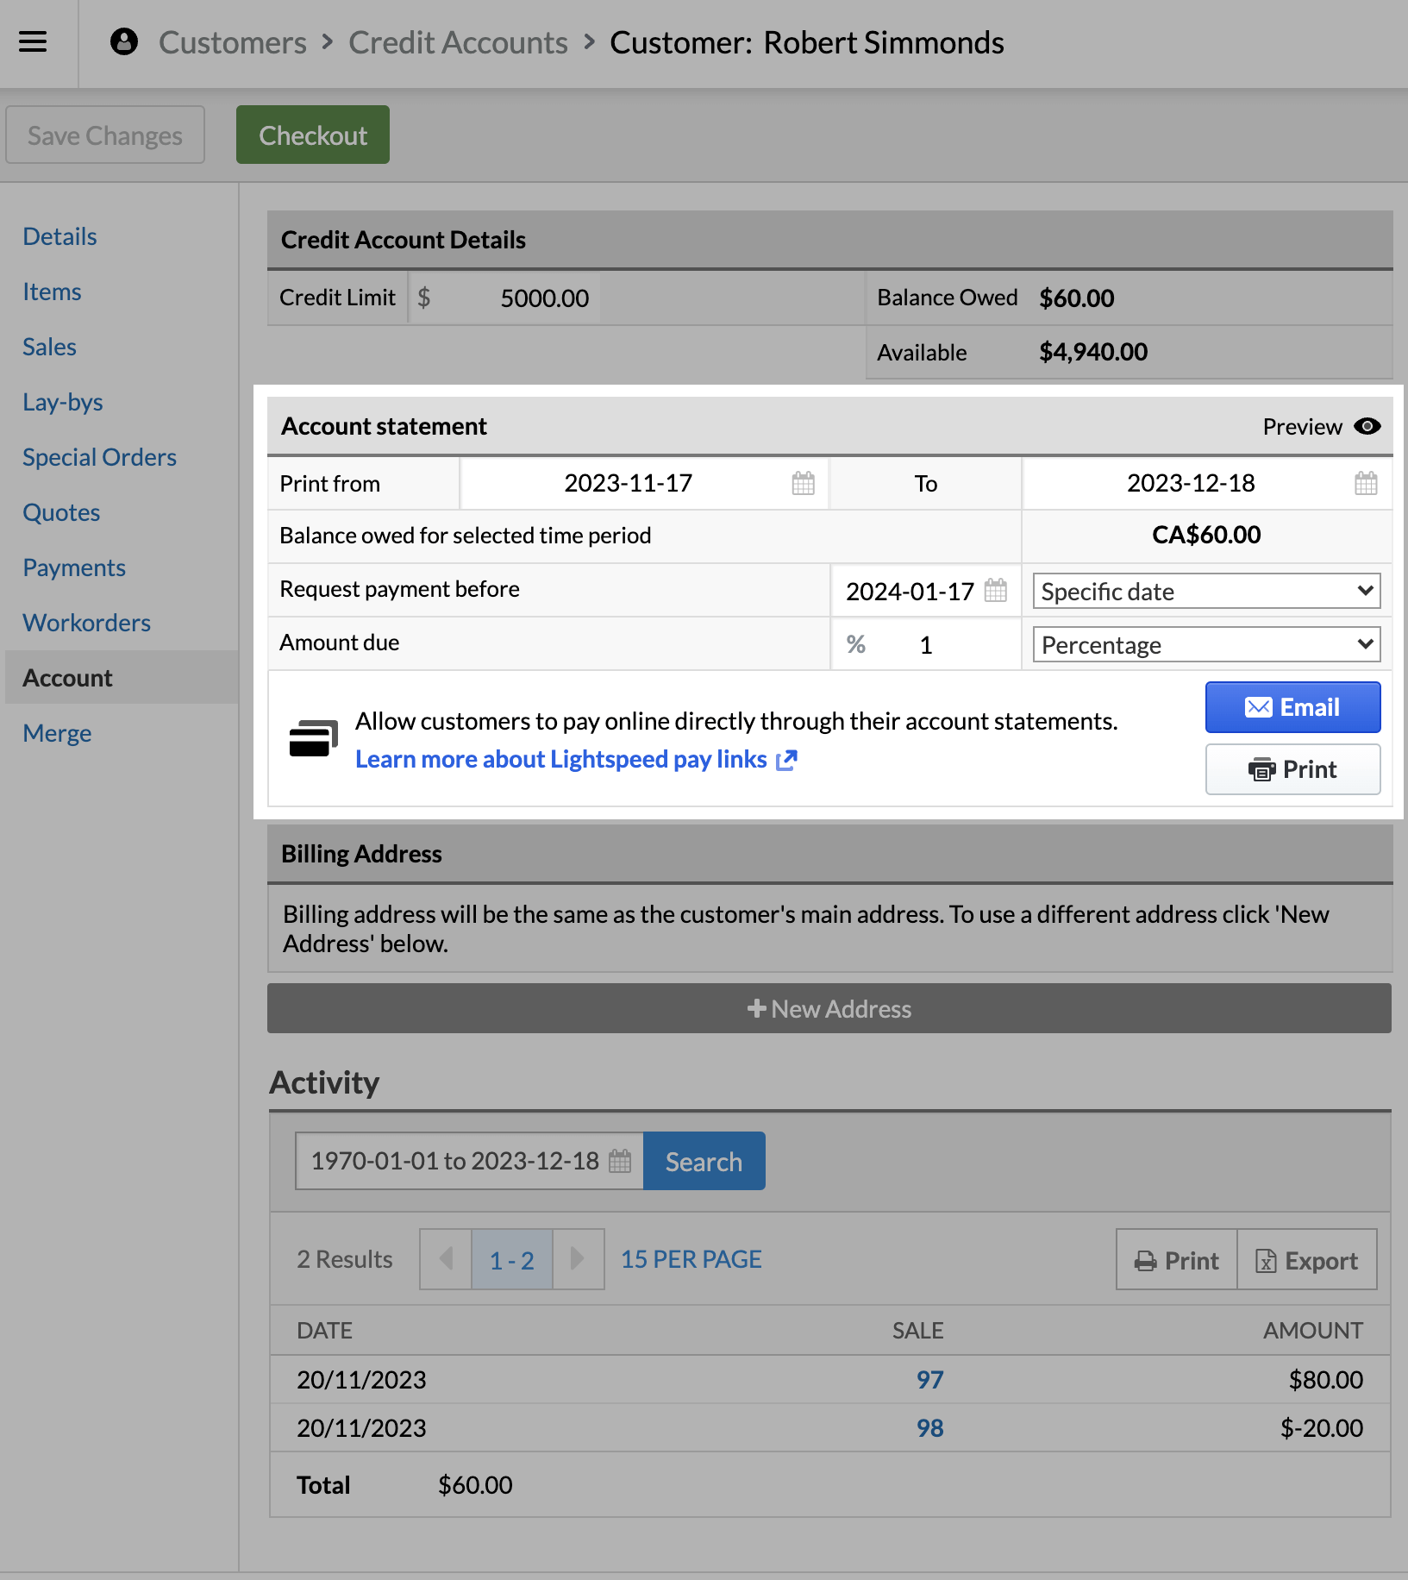
Task: Open the Specific date dropdown
Action: 1205,591
